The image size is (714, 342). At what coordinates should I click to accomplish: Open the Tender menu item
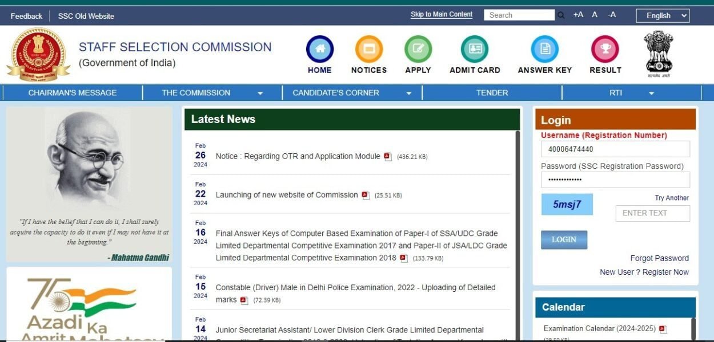tap(492, 92)
